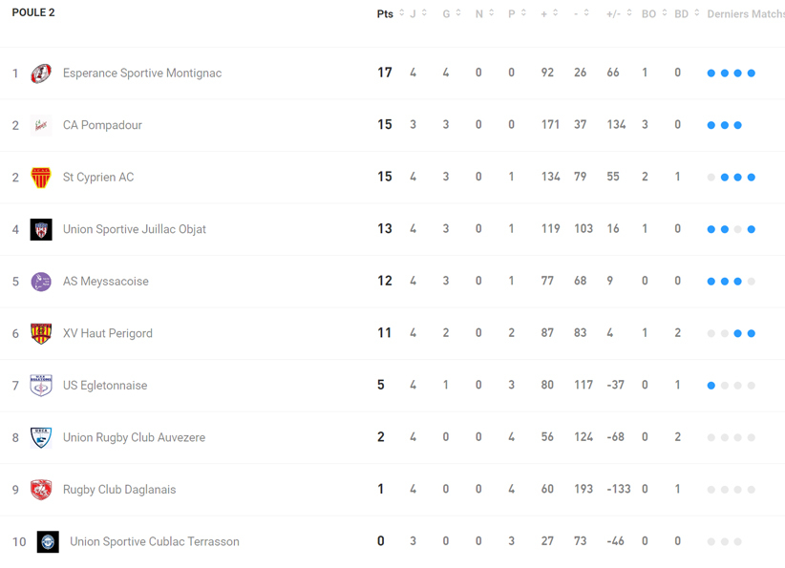
Task: Click the Union Sportive Cublac Terrasson logo
Action: [x=48, y=542]
